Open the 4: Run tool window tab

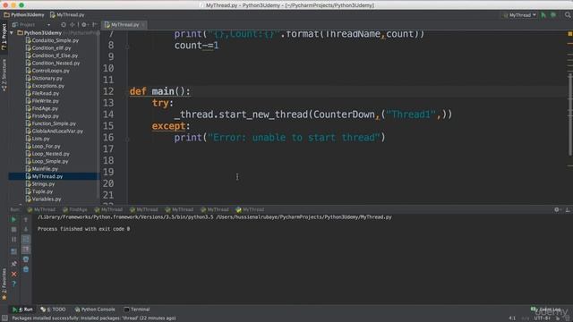(22, 309)
